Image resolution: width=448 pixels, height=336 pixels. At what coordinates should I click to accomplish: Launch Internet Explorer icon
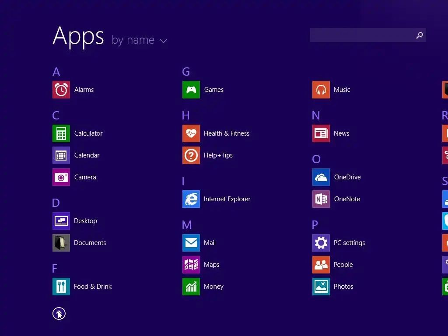[191, 199]
